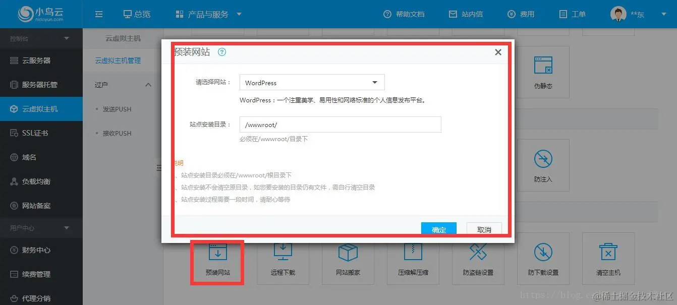Open 费用 billing
677x305 pixels.
(521, 14)
